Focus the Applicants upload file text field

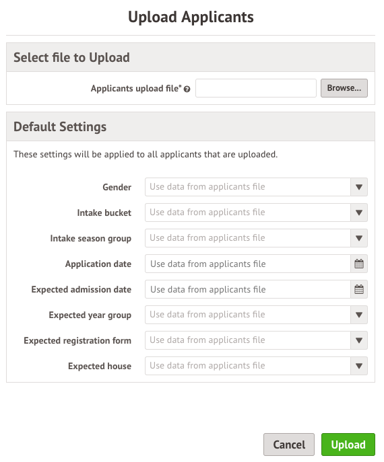click(x=256, y=88)
